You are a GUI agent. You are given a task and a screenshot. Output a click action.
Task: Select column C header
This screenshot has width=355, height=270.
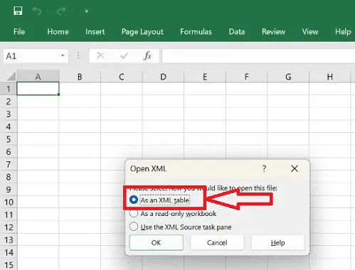(x=122, y=77)
